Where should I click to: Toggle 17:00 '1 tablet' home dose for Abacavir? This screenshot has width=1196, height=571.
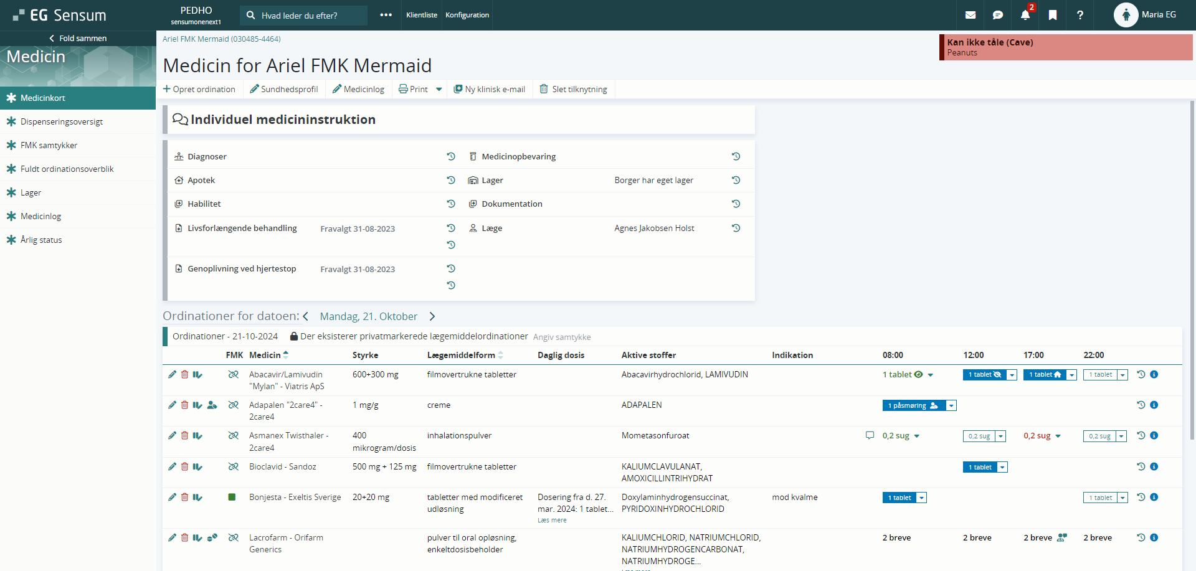pyautogui.click(x=1045, y=375)
